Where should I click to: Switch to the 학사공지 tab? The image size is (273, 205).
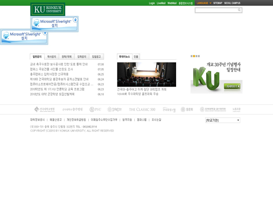point(53,56)
